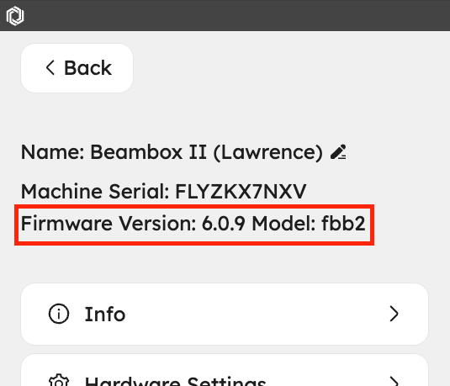This screenshot has height=386, width=450.
Task: Expand Hardware Settings using its right chevron
Action: tap(394, 382)
